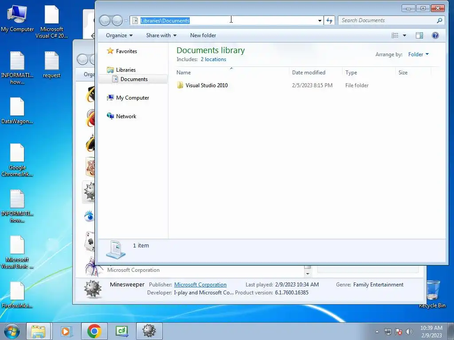Screen dimensions: 454x340
Task: Open the Visual Studio 2010 folder
Action: click(x=207, y=85)
